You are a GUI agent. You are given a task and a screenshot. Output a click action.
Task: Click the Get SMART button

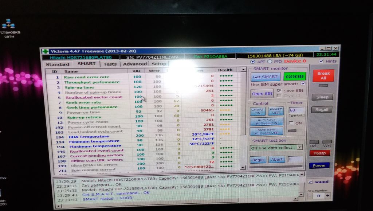pyautogui.click(x=265, y=77)
